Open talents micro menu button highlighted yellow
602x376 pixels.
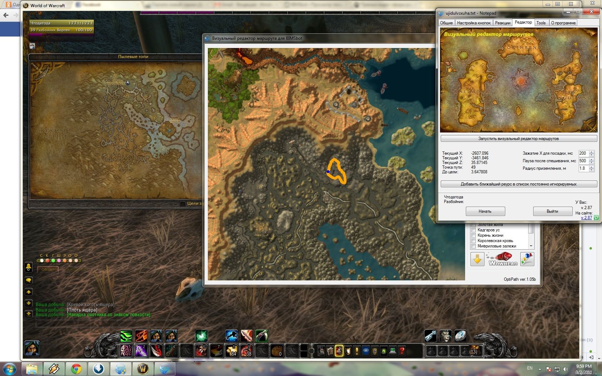click(339, 351)
